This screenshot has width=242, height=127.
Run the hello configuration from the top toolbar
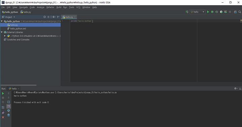pos(208,12)
